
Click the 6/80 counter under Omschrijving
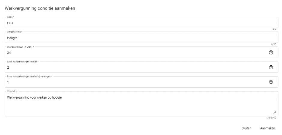274,44
